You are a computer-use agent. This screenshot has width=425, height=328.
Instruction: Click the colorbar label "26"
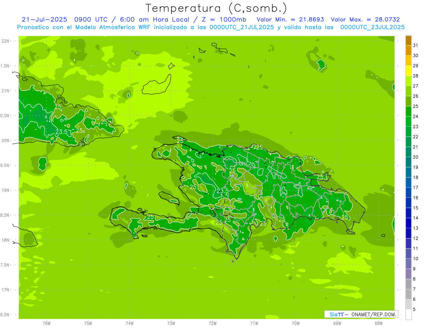click(416, 96)
